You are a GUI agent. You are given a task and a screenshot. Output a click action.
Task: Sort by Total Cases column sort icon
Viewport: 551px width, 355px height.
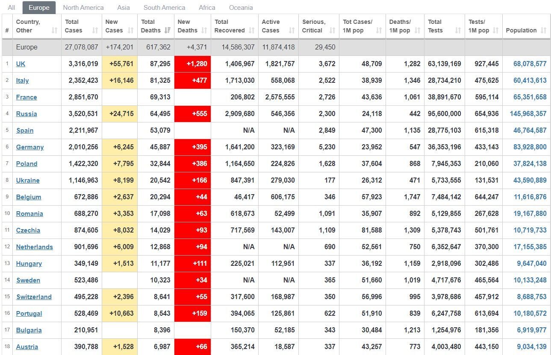click(95, 30)
